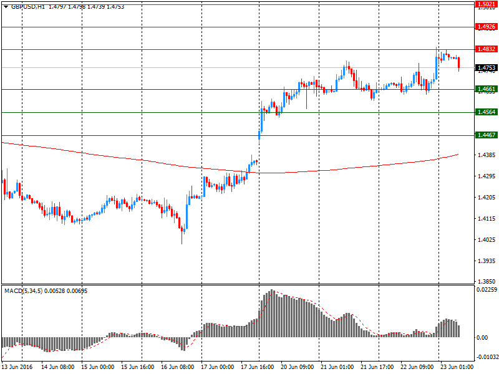The width and height of the screenshot is (499, 374).
Task: Click the 16 Jun 08:00 time label
Action: 177,367
